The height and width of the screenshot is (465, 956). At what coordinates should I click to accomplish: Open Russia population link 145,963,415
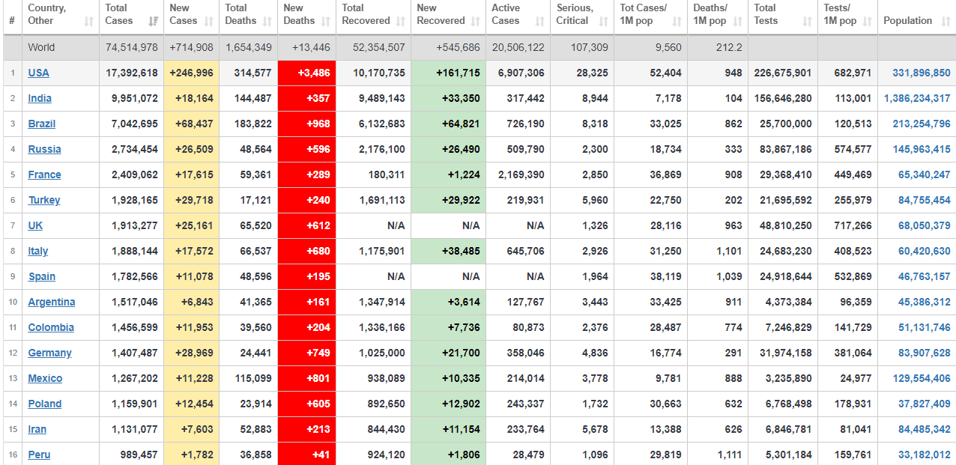coord(922,149)
